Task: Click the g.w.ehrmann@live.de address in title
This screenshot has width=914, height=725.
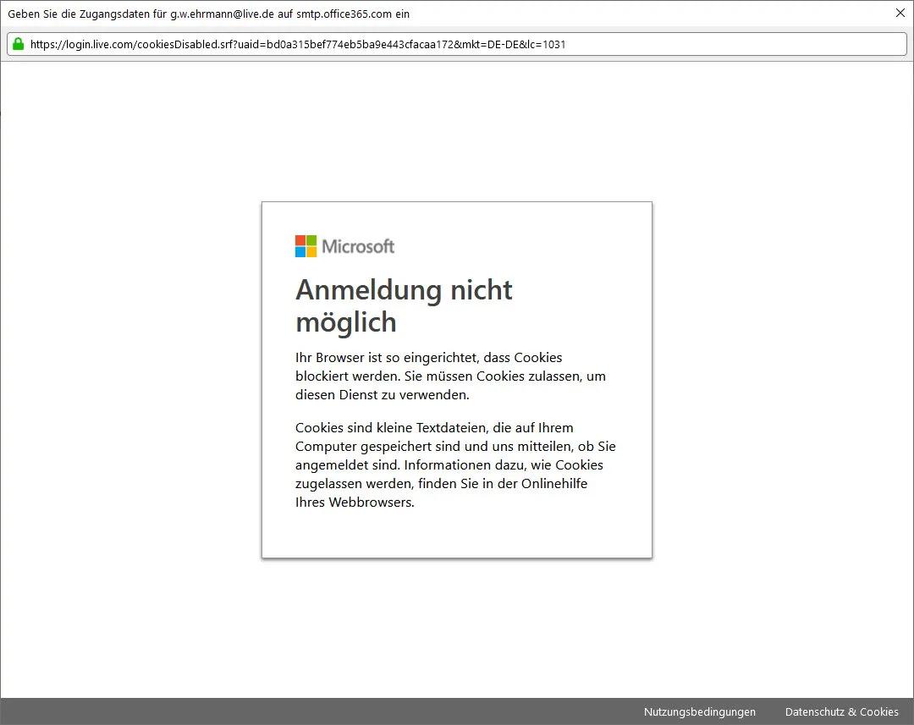Action: tap(222, 14)
